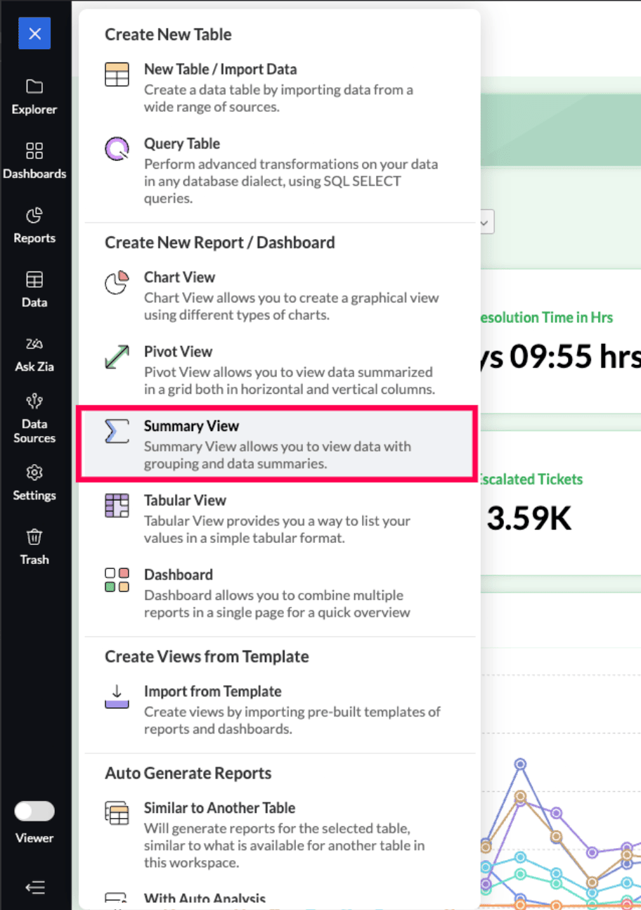This screenshot has width=641, height=910.
Task: Select Import from Template option
Action: pyautogui.click(x=280, y=710)
